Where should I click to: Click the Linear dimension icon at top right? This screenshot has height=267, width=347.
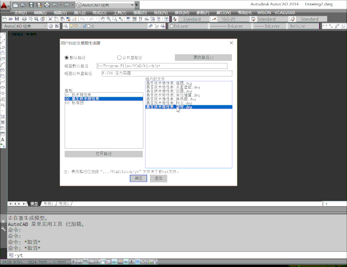click(x=325, y=26)
